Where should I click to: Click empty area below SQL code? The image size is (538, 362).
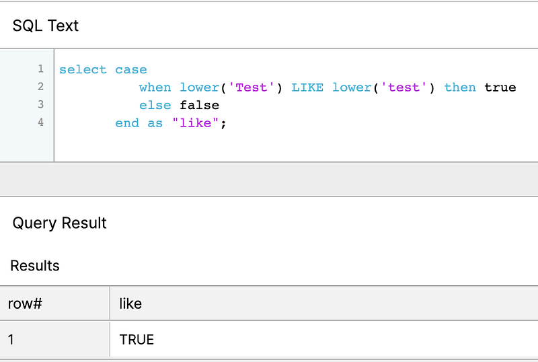click(x=295, y=146)
